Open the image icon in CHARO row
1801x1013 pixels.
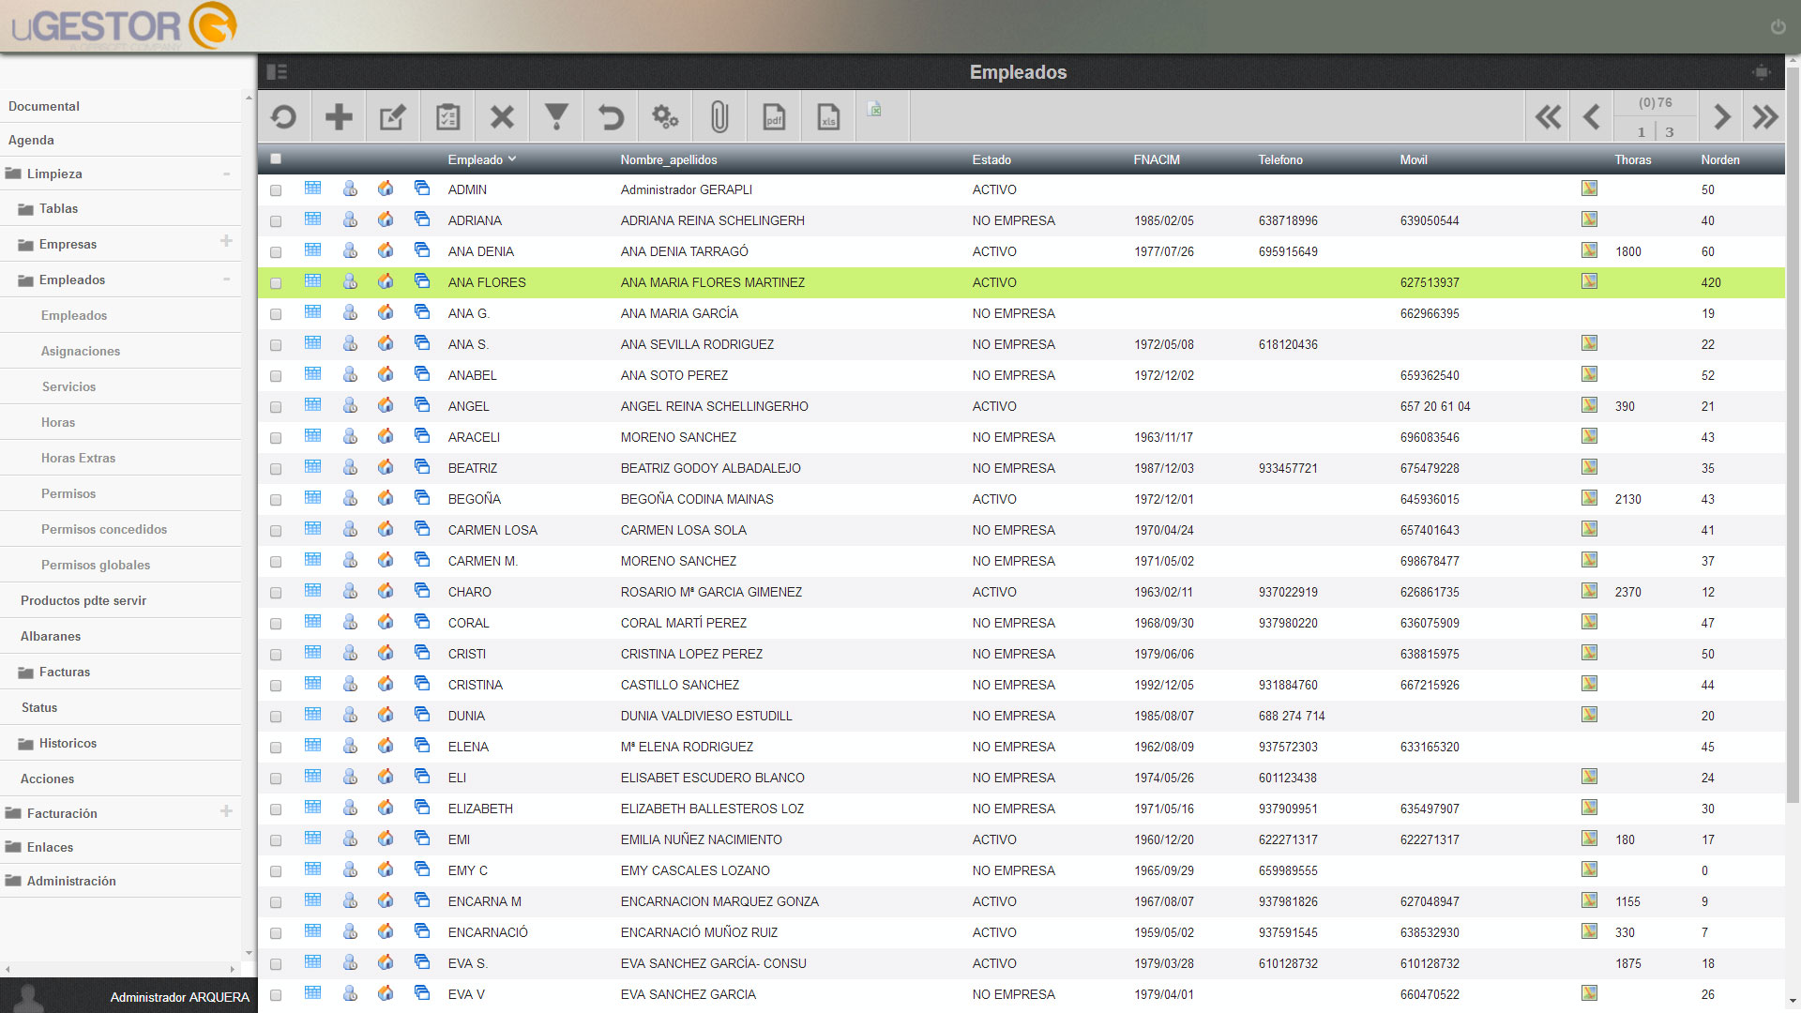(1589, 591)
